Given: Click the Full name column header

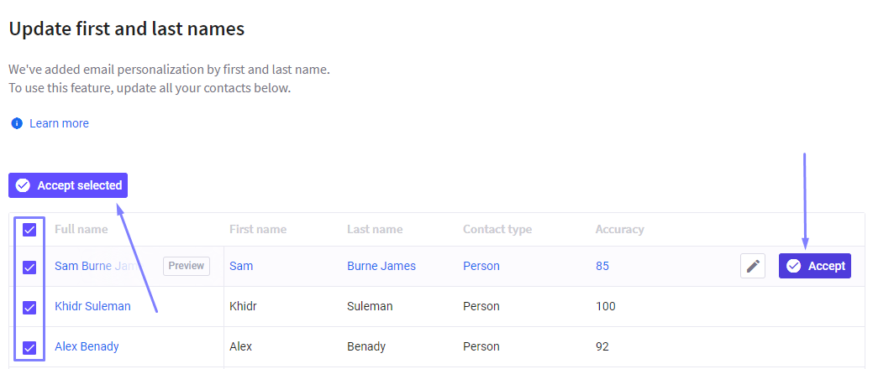Looking at the screenshot, I should tap(82, 230).
